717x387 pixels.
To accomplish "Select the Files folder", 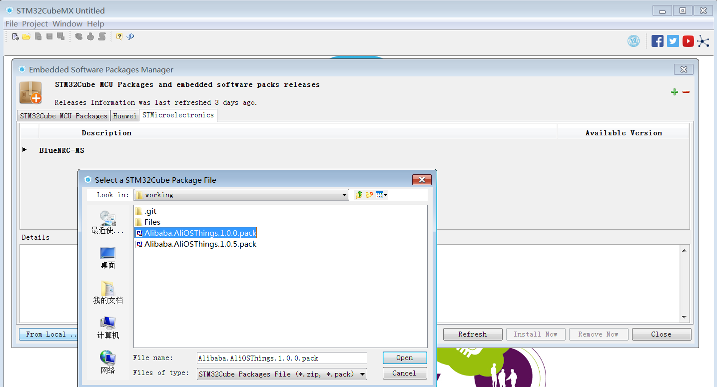I will pyautogui.click(x=148, y=222).
